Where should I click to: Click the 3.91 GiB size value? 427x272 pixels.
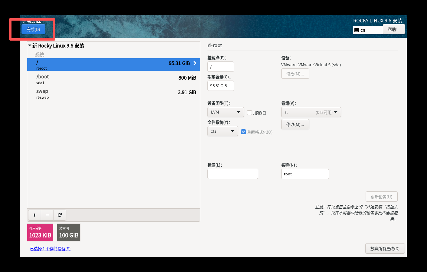click(x=187, y=92)
